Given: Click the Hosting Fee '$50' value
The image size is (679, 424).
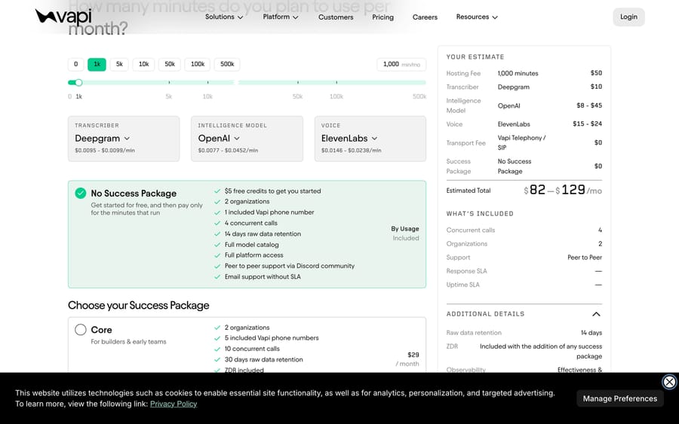Looking at the screenshot, I should (x=596, y=73).
